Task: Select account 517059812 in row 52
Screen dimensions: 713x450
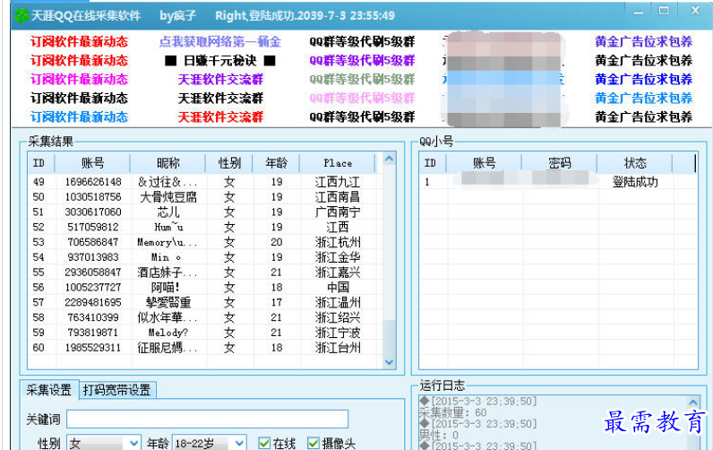Action: pos(93,227)
